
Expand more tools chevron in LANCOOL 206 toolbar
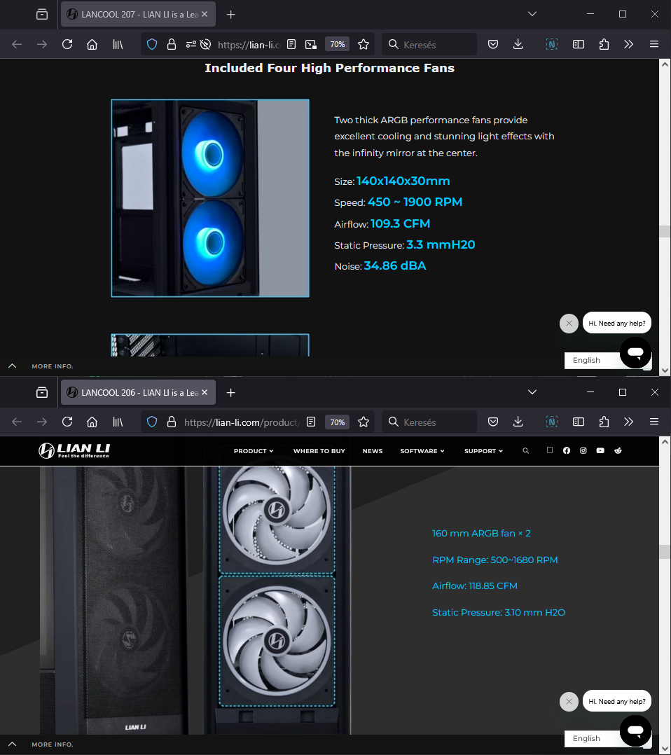click(x=628, y=422)
